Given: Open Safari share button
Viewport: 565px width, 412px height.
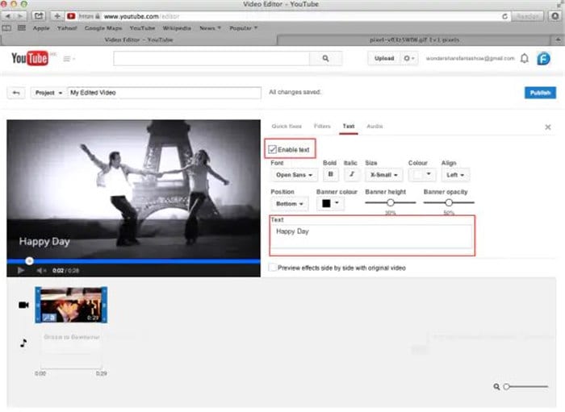Looking at the screenshot, I should pos(39,16).
